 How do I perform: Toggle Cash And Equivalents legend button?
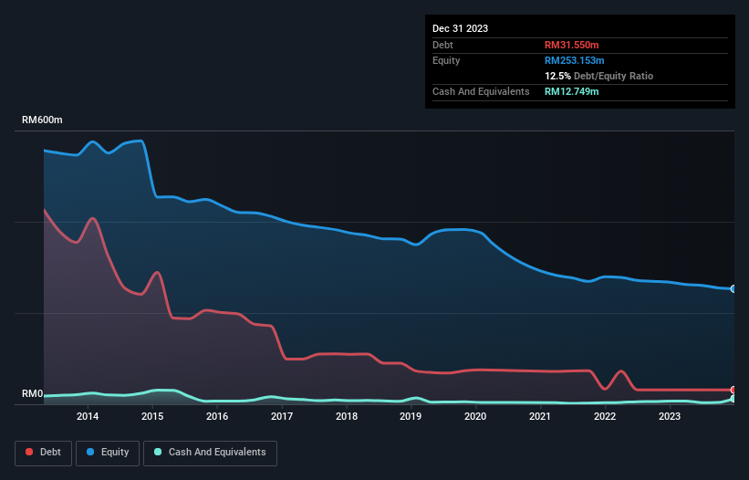[x=210, y=453]
